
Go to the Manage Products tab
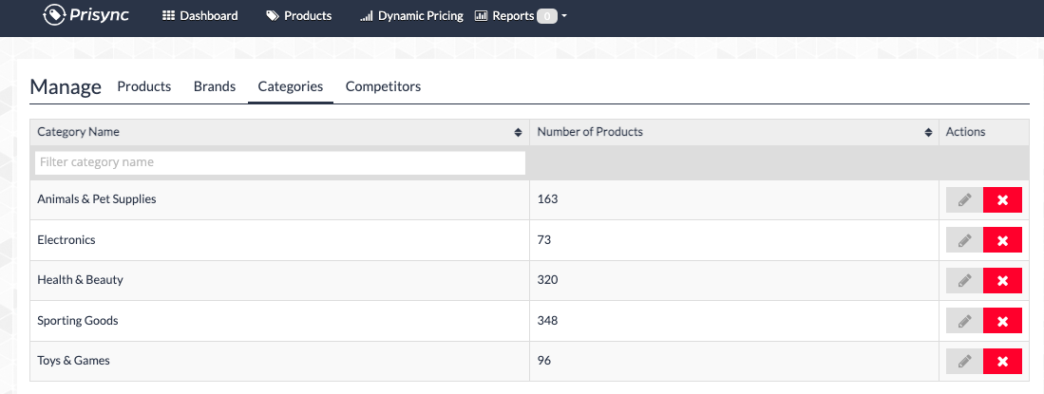tap(144, 86)
